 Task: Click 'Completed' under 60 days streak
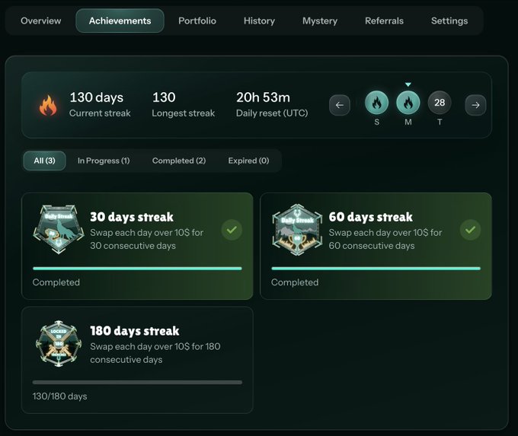295,282
